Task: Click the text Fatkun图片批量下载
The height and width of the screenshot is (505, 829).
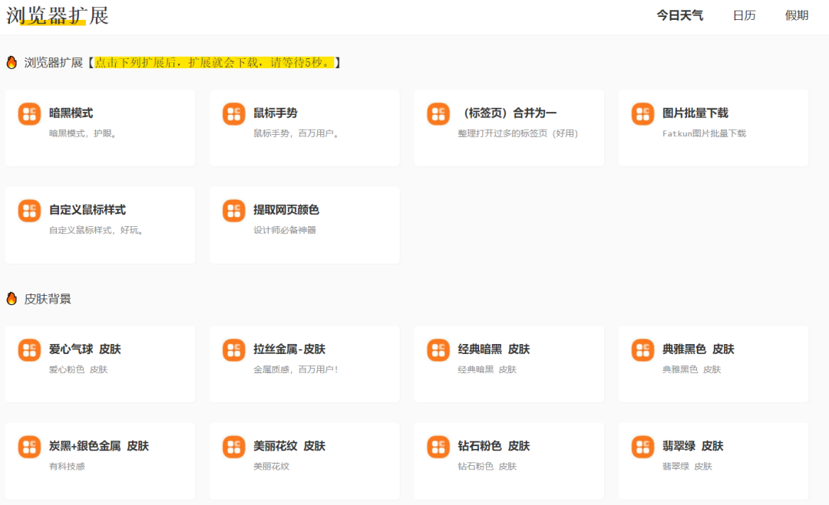Action: pos(704,133)
